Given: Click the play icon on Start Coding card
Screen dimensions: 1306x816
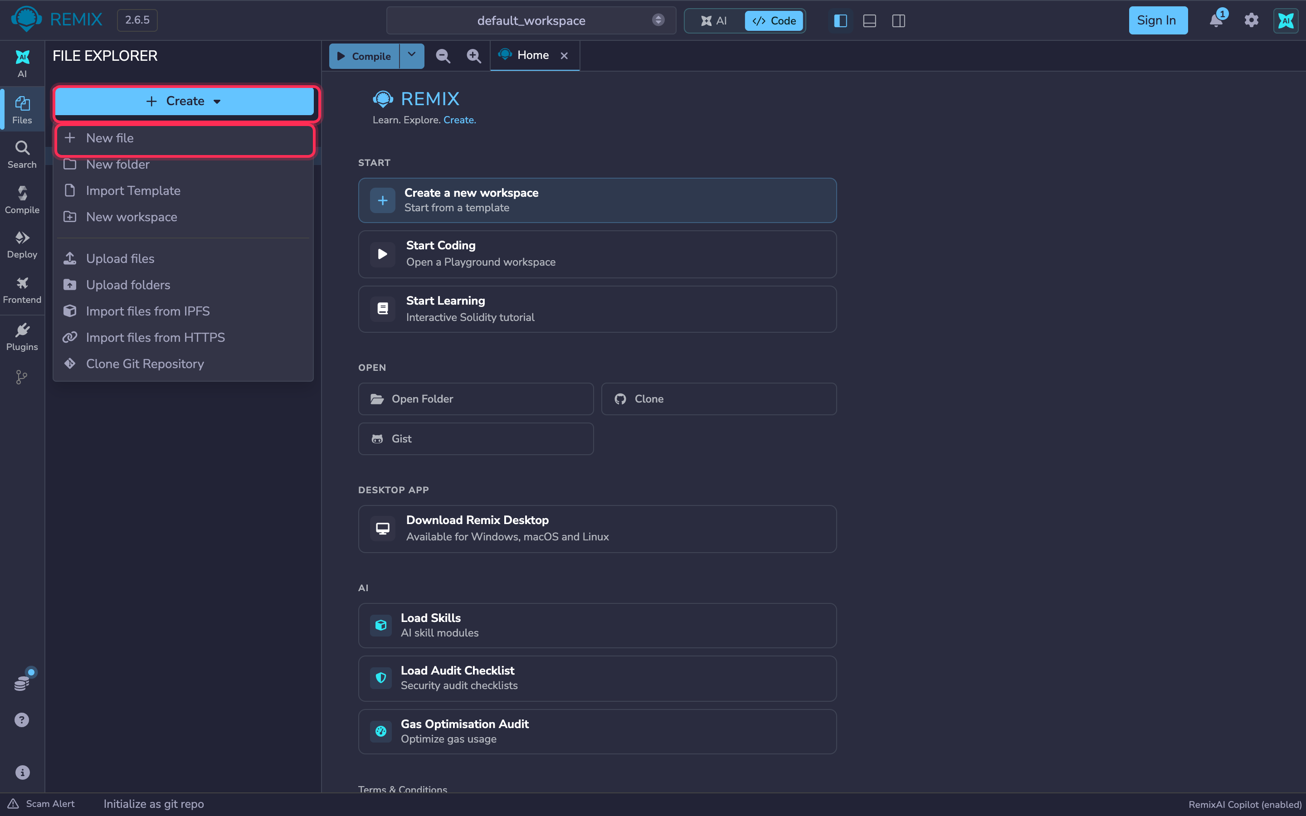Looking at the screenshot, I should [x=383, y=254].
